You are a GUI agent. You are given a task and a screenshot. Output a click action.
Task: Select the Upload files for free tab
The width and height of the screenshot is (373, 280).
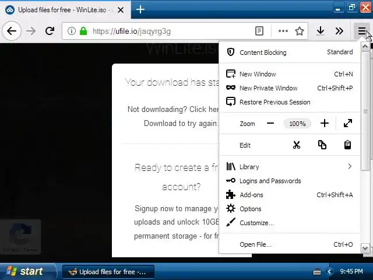[65, 10]
